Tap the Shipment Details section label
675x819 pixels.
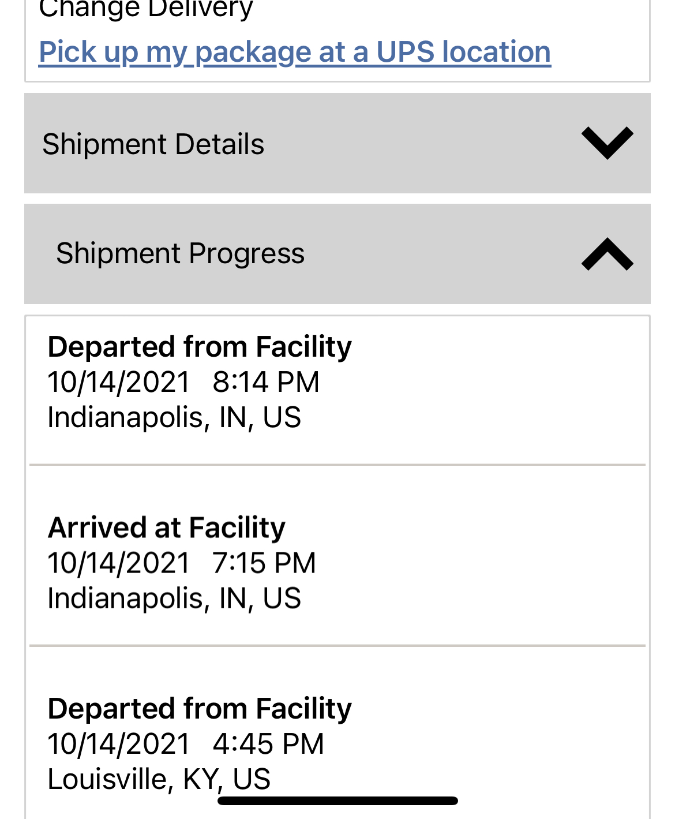[x=153, y=144]
